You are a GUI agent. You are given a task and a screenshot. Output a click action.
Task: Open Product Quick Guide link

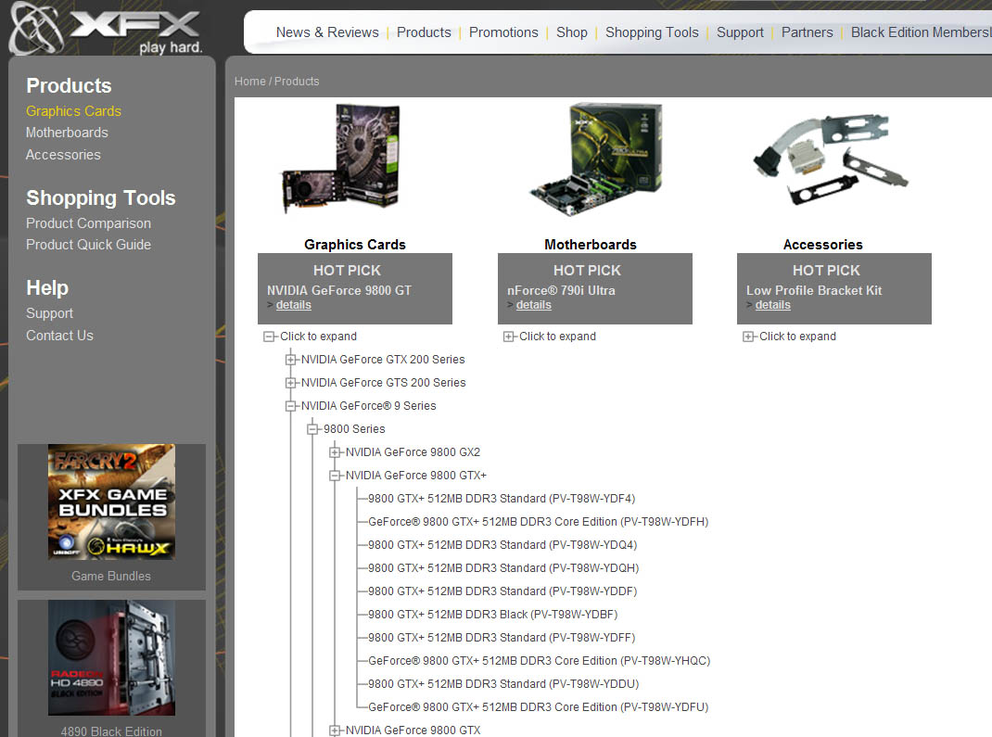click(89, 245)
